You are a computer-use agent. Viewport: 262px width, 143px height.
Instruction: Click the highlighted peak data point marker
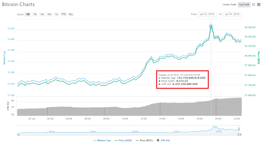point(211,26)
